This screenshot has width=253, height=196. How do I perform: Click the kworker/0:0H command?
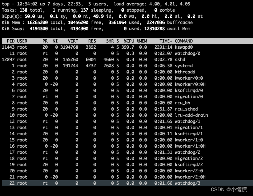(x=190, y=84)
